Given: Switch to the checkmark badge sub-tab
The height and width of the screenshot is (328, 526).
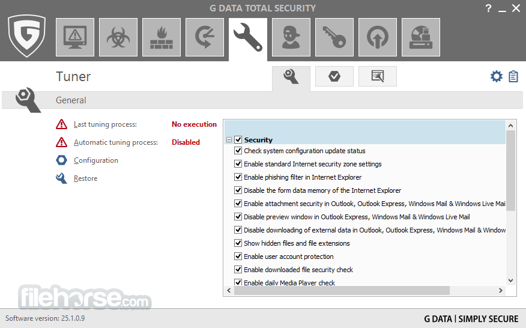Looking at the screenshot, I should [334, 76].
